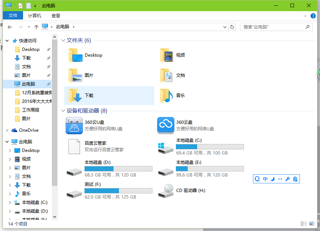The height and width of the screenshot is (231, 320).
Task: Expand the 视频 node under 此电脑
Action: [10, 159]
